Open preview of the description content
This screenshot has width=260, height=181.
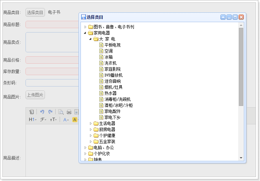(61, 112)
